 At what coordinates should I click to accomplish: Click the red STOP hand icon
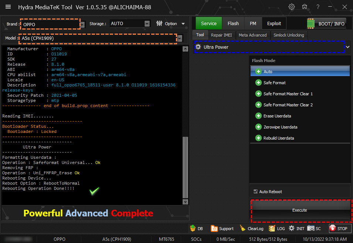click(333, 228)
